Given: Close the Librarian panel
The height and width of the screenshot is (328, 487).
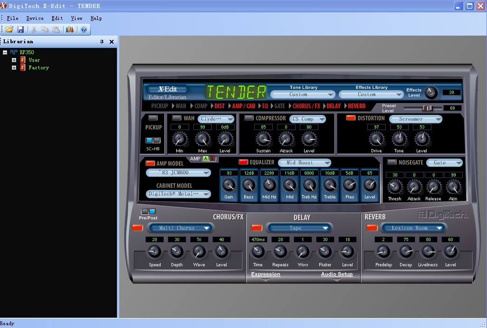Looking at the screenshot, I should 112,42.
